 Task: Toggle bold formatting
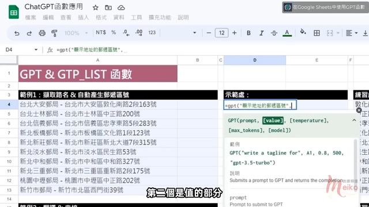(x=248, y=33)
